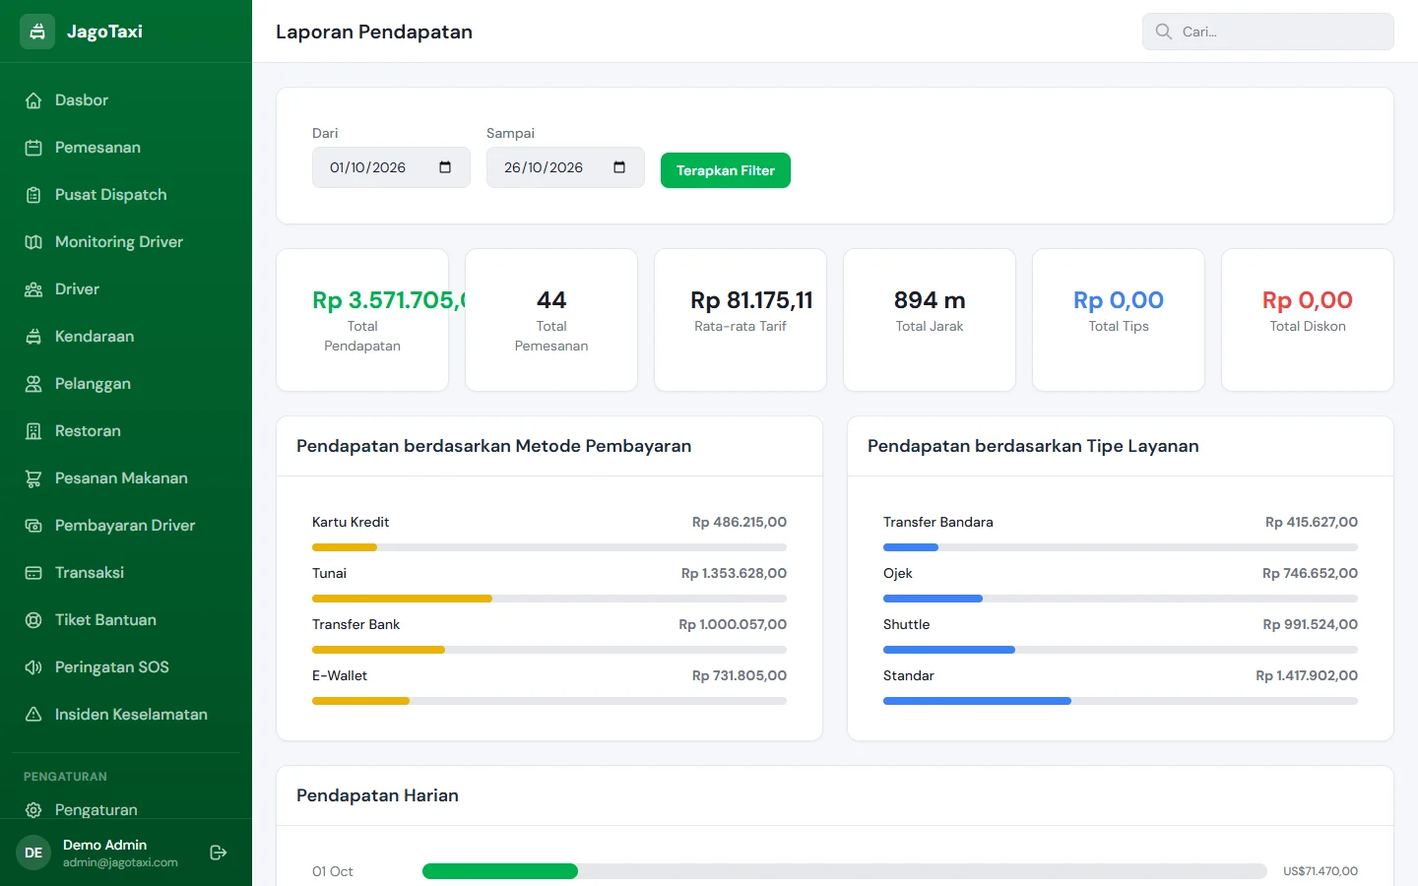Click the Pemesanan calendar icon
Screen dimensions: 1418x886
(33, 148)
